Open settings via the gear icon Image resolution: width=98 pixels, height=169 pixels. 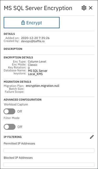coord(84,8)
